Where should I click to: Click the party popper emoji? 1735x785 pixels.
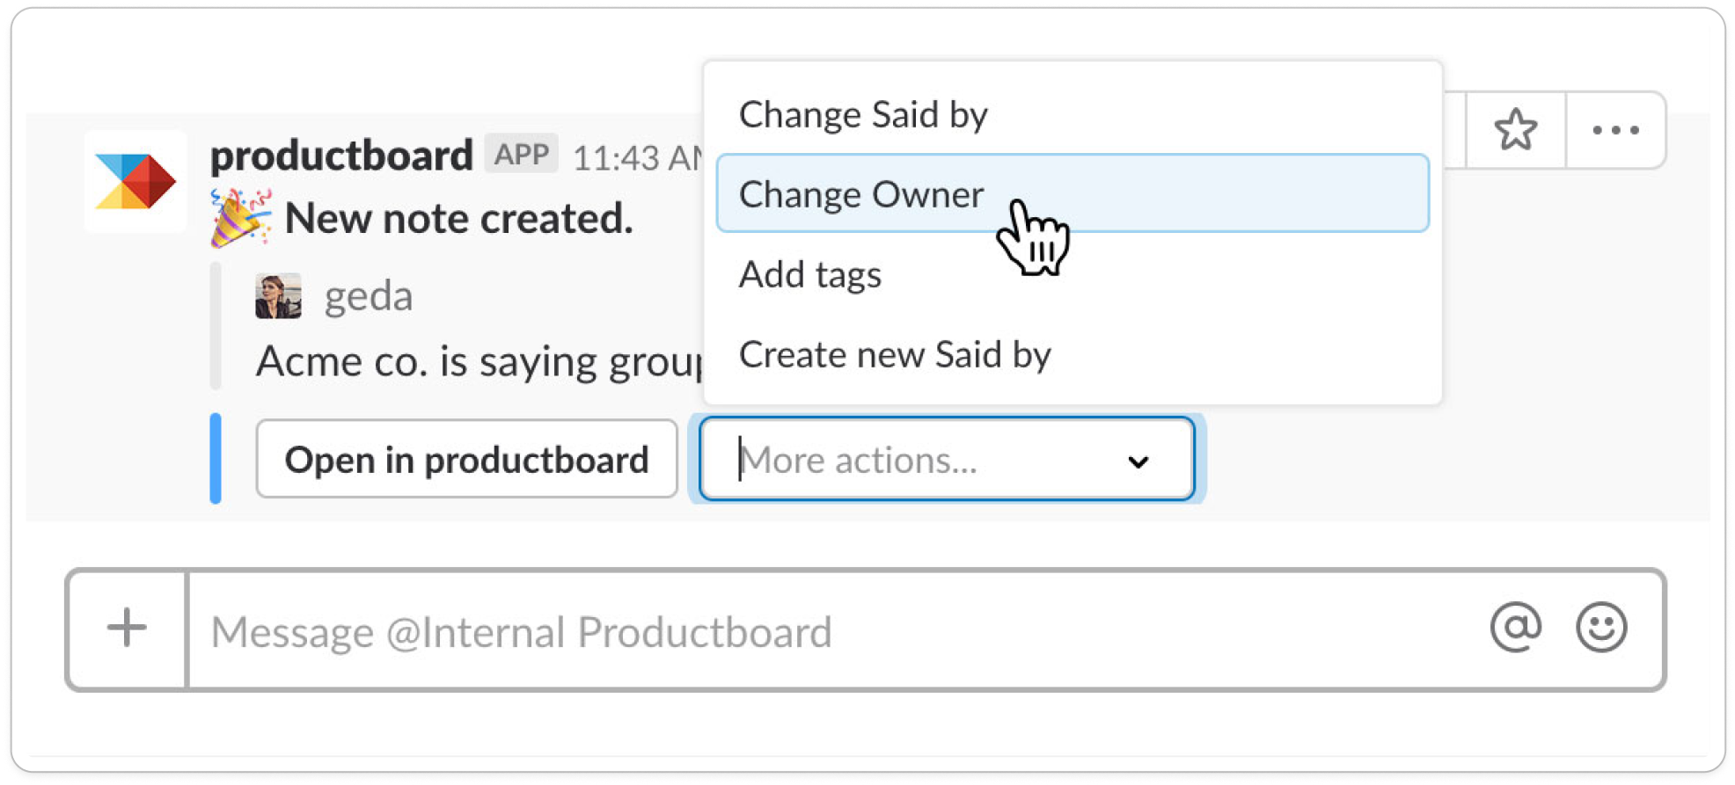click(239, 217)
